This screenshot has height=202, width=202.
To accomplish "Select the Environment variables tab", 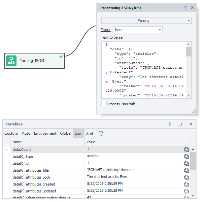I will (x=45, y=133).
